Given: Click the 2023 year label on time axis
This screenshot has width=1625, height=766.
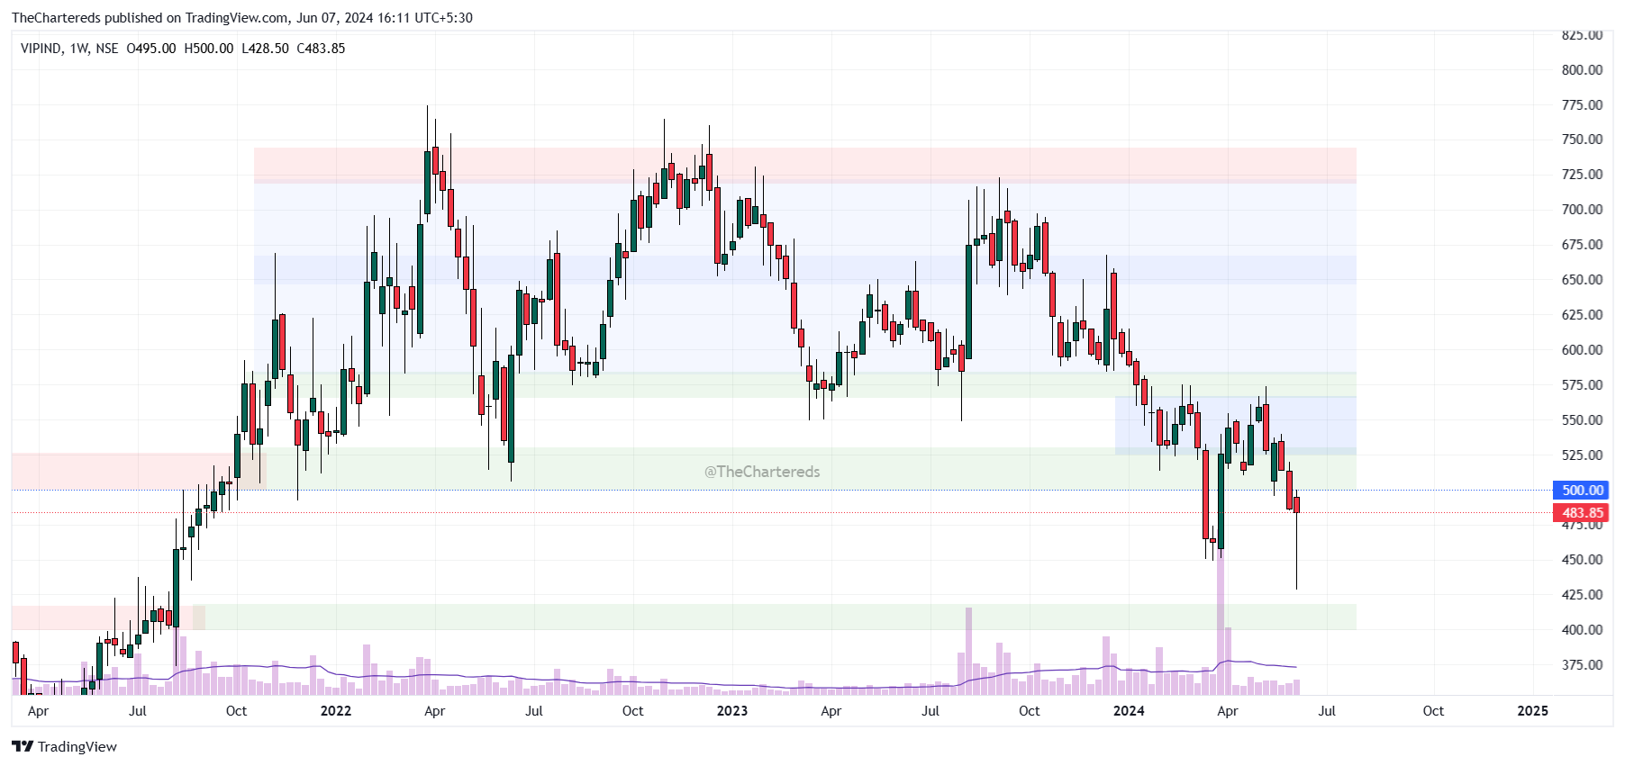Looking at the screenshot, I should point(732,711).
